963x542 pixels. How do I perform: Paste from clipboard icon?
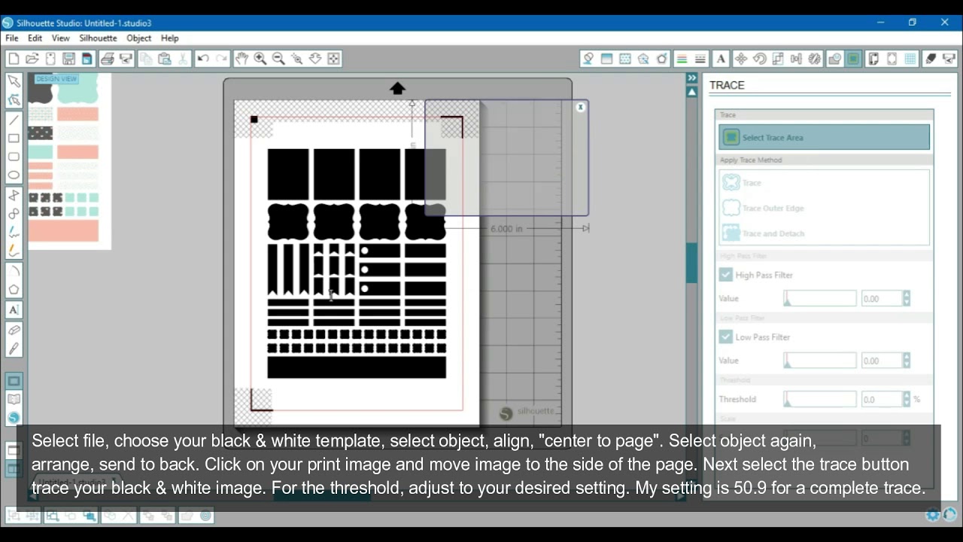pos(165,59)
